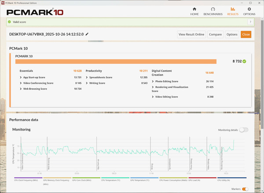Image resolution: width=264 pixels, height=193 pixels.
Task: Close the result with the orange Close button
Action: tap(246, 34)
